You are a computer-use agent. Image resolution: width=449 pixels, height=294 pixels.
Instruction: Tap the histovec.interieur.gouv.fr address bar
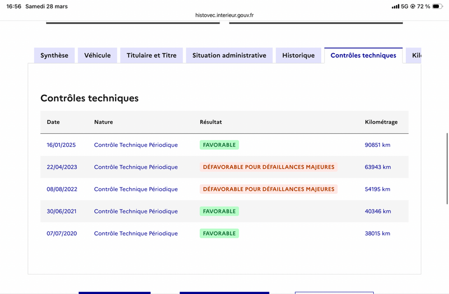(224, 15)
